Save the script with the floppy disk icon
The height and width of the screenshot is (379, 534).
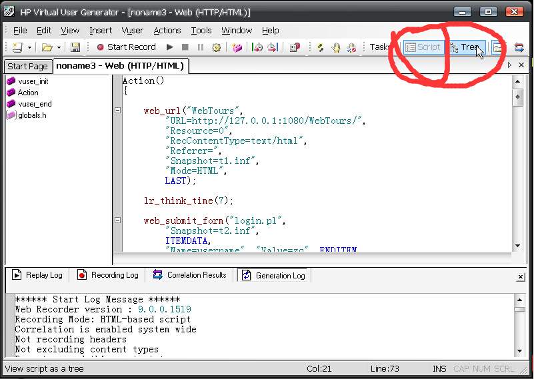coord(75,47)
